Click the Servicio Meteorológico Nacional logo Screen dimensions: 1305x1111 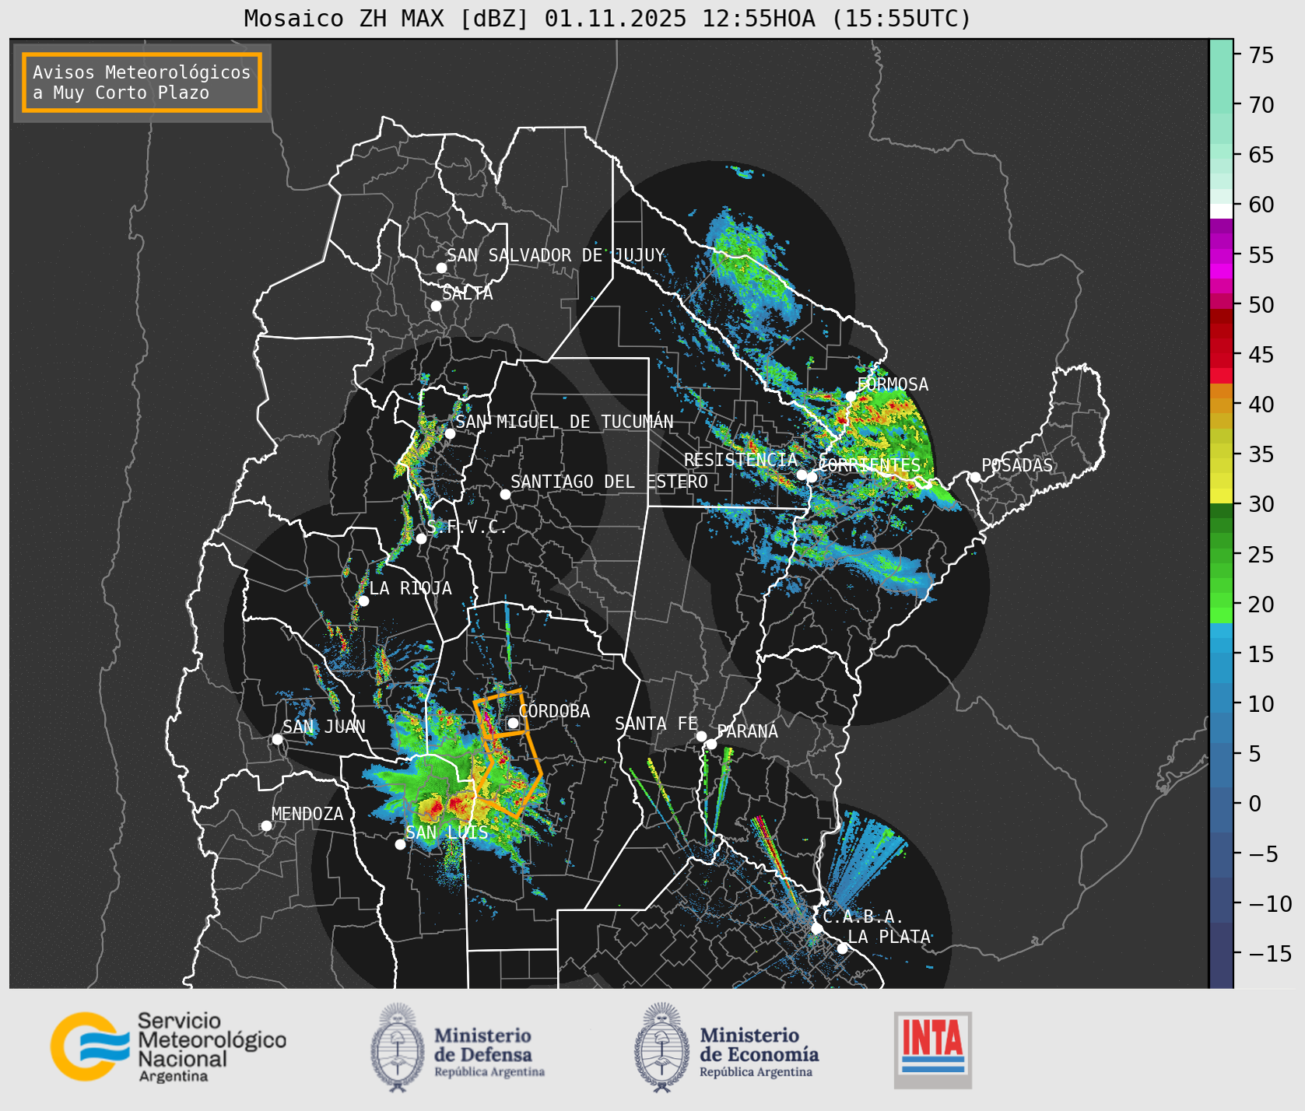[x=168, y=1046]
